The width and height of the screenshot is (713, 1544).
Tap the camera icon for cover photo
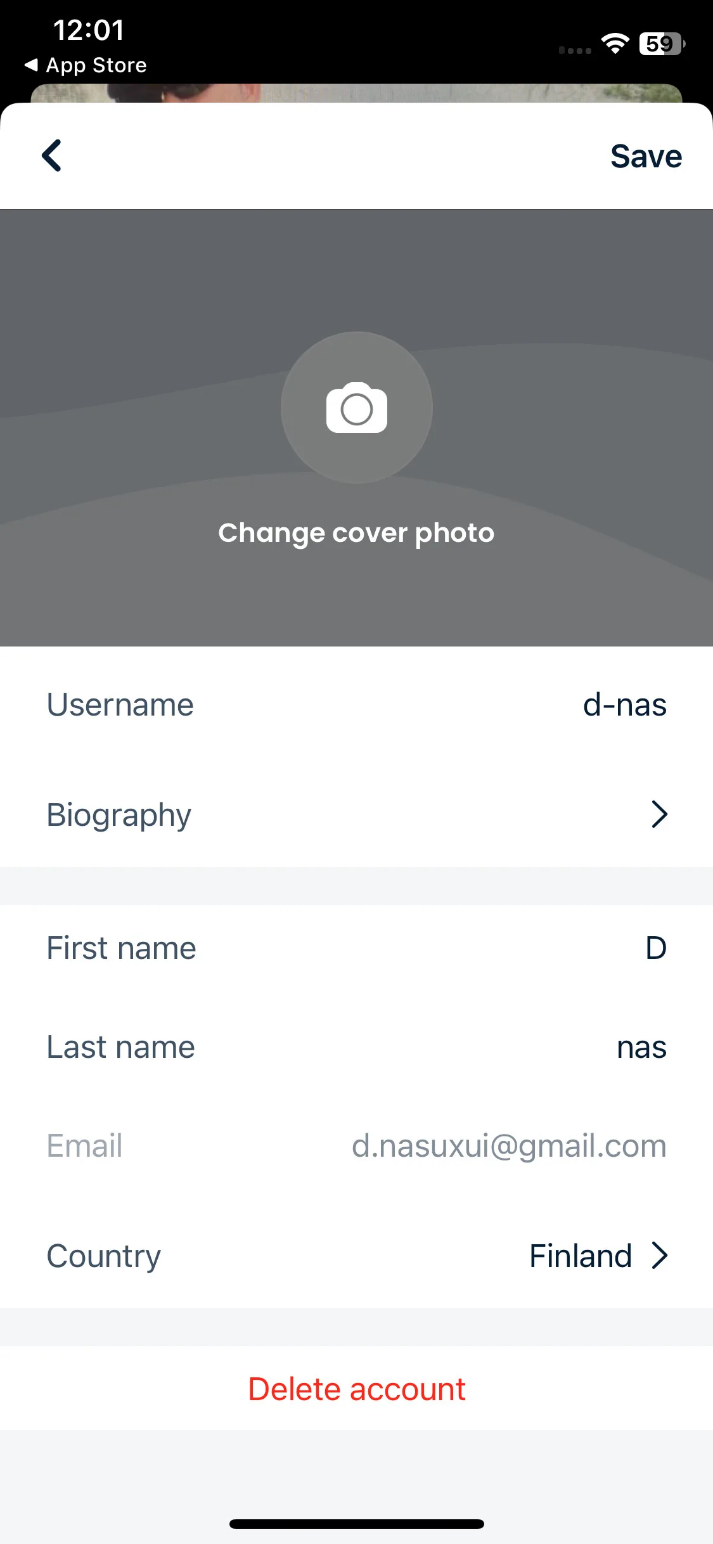point(356,408)
